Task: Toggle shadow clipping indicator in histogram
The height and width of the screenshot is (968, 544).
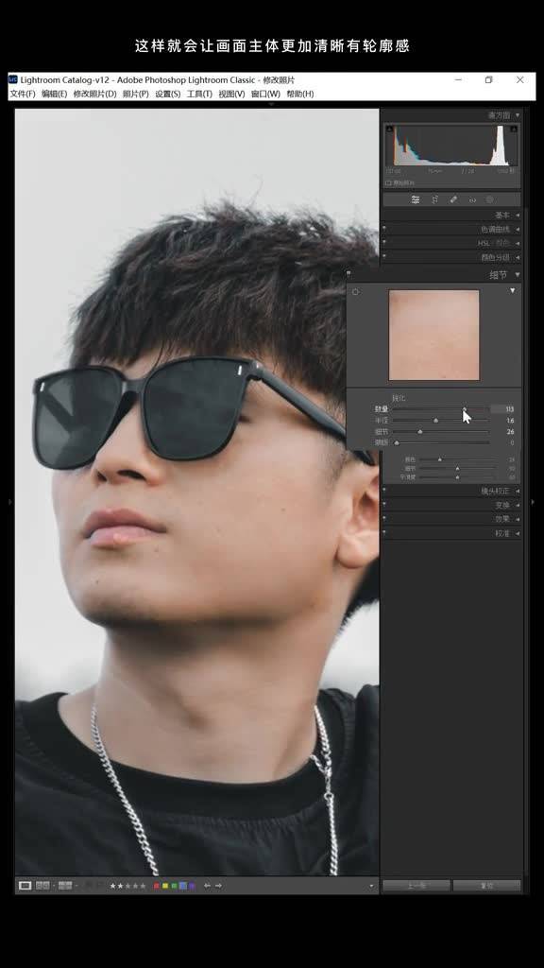Action: pyautogui.click(x=390, y=129)
